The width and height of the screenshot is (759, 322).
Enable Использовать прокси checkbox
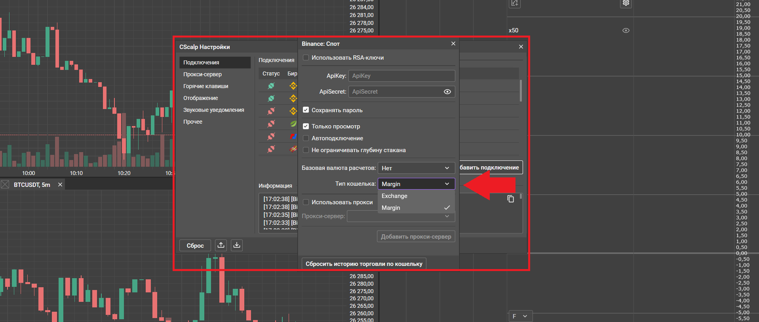click(306, 202)
